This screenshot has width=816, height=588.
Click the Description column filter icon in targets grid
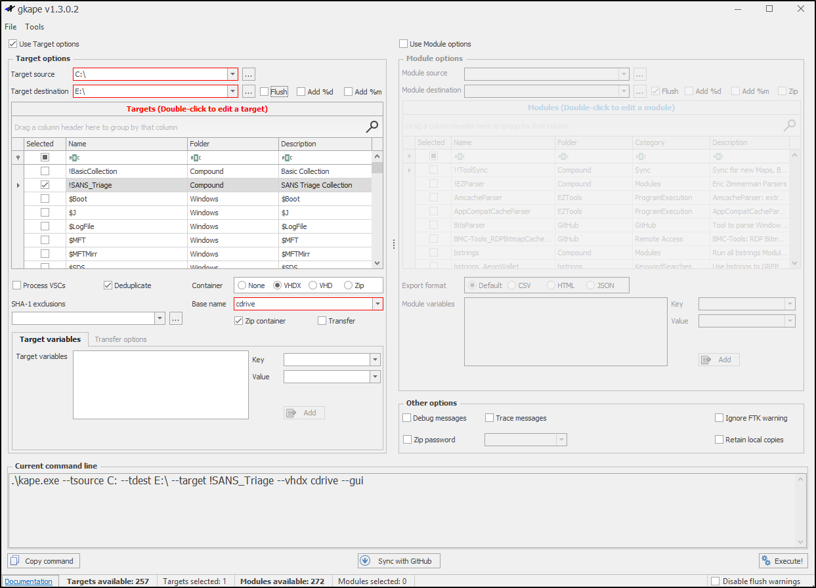(x=286, y=157)
